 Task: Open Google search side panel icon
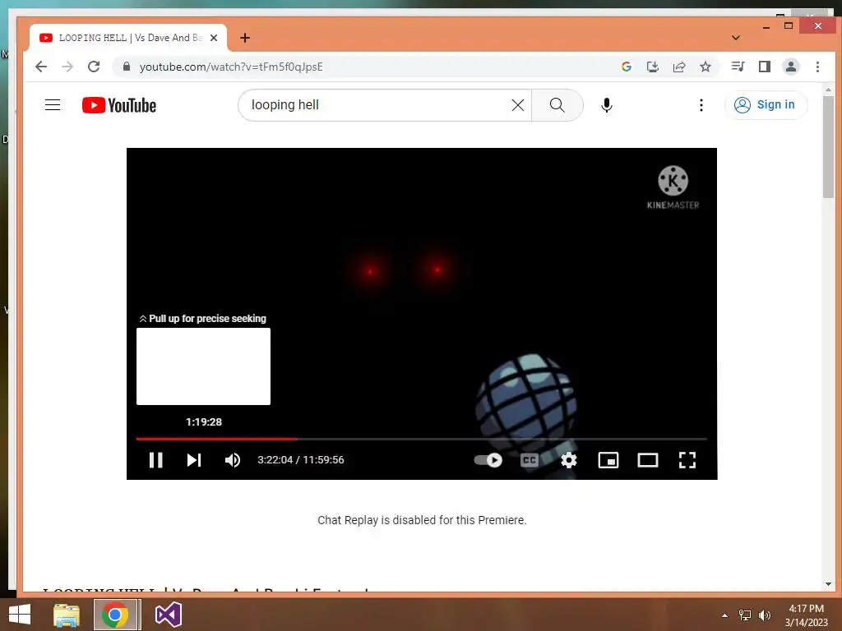tap(626, 67)
